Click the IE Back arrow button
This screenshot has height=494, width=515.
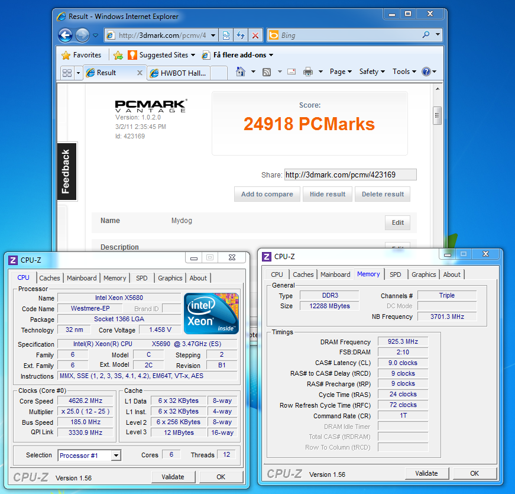66,35
